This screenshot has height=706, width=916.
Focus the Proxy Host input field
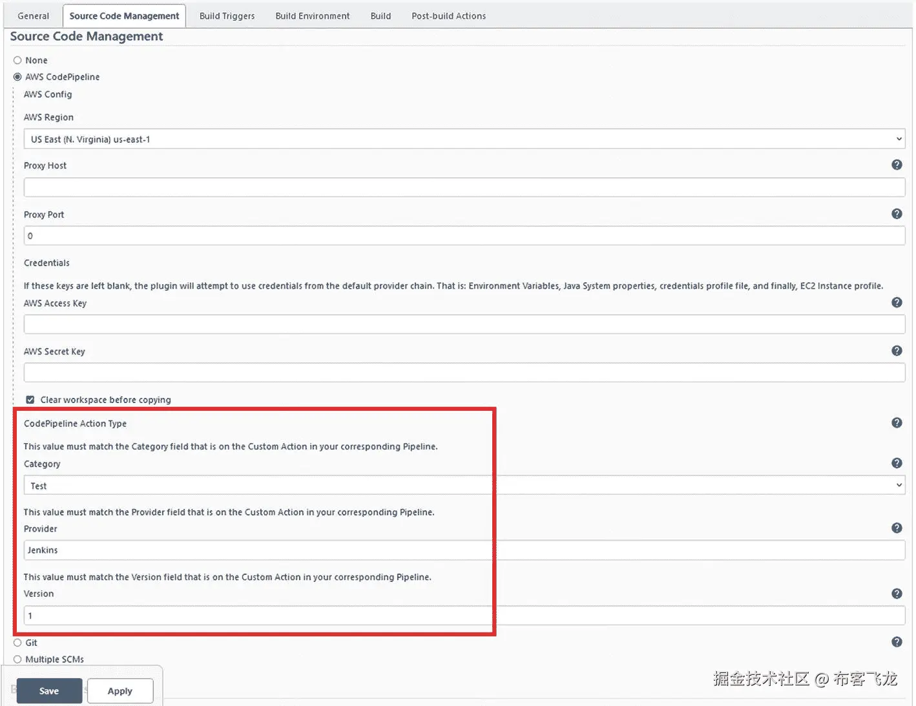point(464,187)
